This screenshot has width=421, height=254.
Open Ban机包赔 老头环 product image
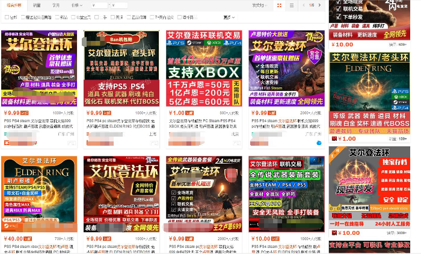121,68
